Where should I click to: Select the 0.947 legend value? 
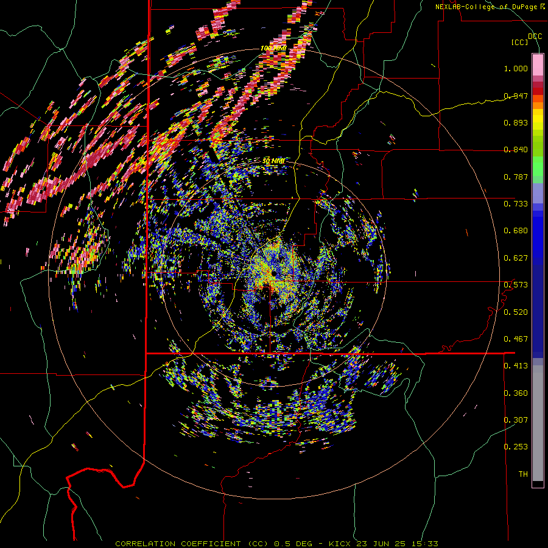pyautogui.click(x=516, y=96)
